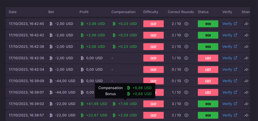Click the Correct Rounds column header
This screenshot has height=121, width=258.
[x=181, y=12]
